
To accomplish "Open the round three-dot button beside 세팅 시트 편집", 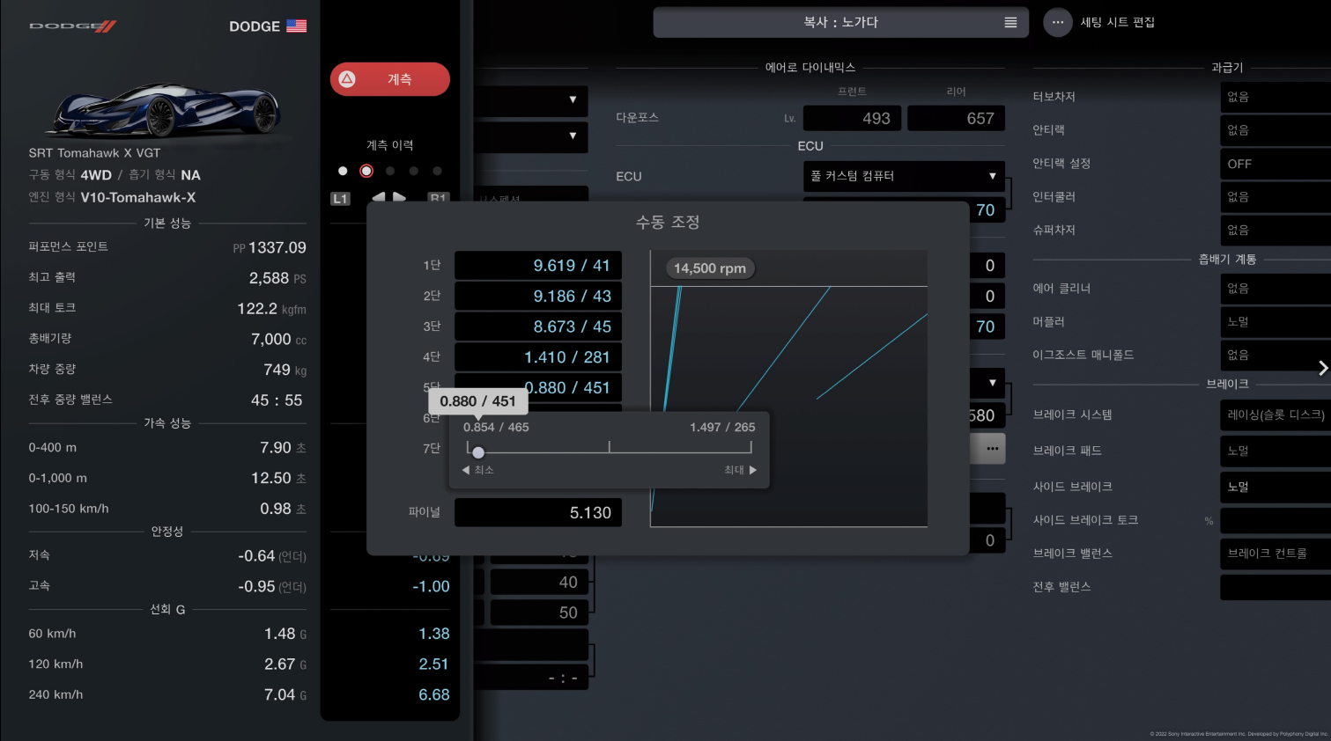I will pos(1057,23).
